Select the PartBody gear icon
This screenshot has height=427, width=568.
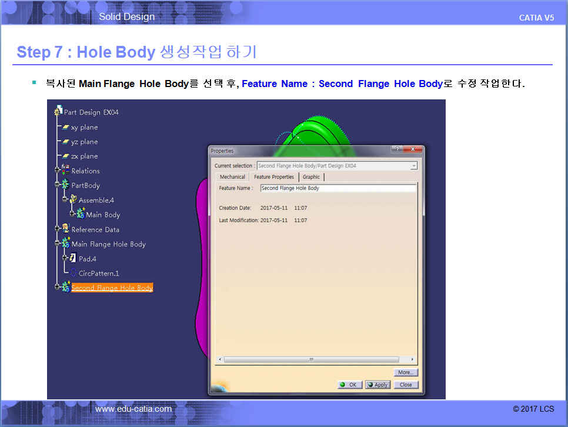(x=65, y=185)
